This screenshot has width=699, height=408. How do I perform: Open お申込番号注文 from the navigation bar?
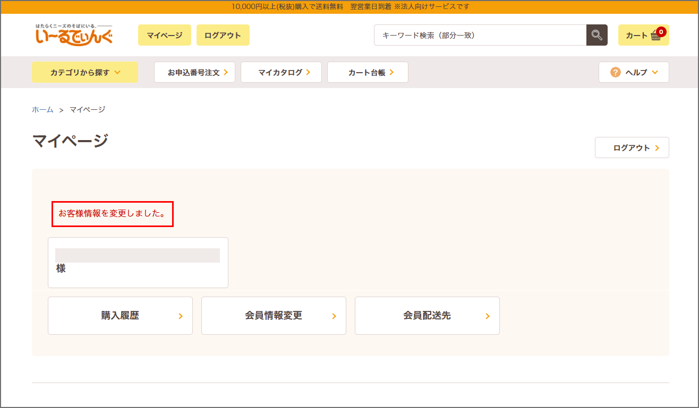coord(194,72)
